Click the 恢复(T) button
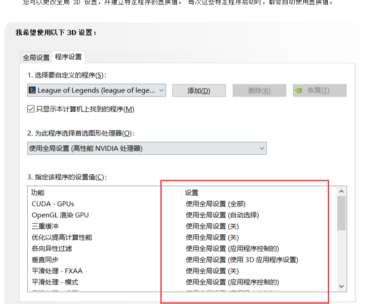Image resolution: width=368 pixels, height=304 pixels. click(320, 90)
